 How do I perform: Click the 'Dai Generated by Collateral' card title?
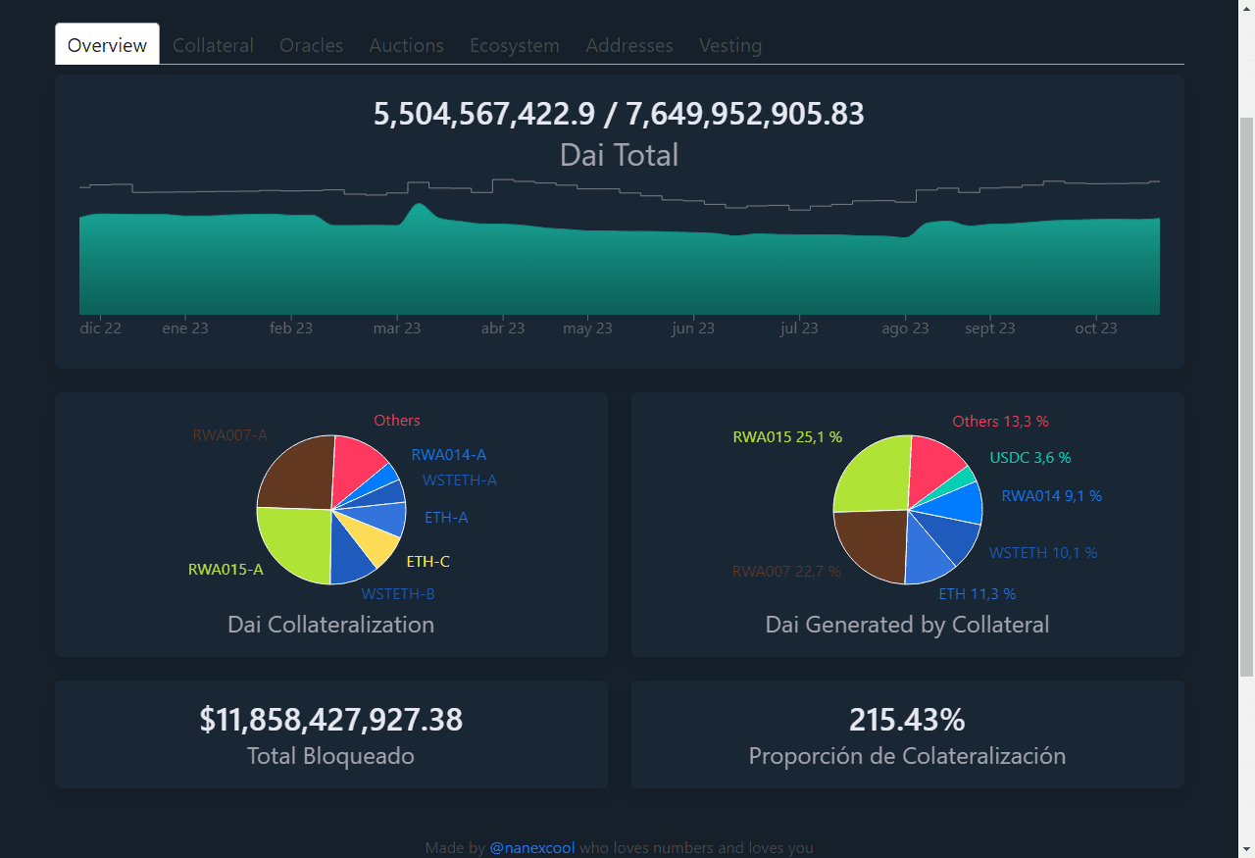pos(908,625)
